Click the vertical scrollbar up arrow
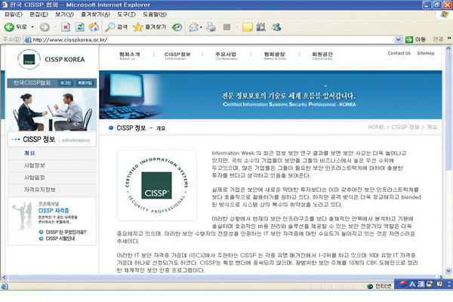This screenshot has width=453, height=302. (x=448, y=48)
